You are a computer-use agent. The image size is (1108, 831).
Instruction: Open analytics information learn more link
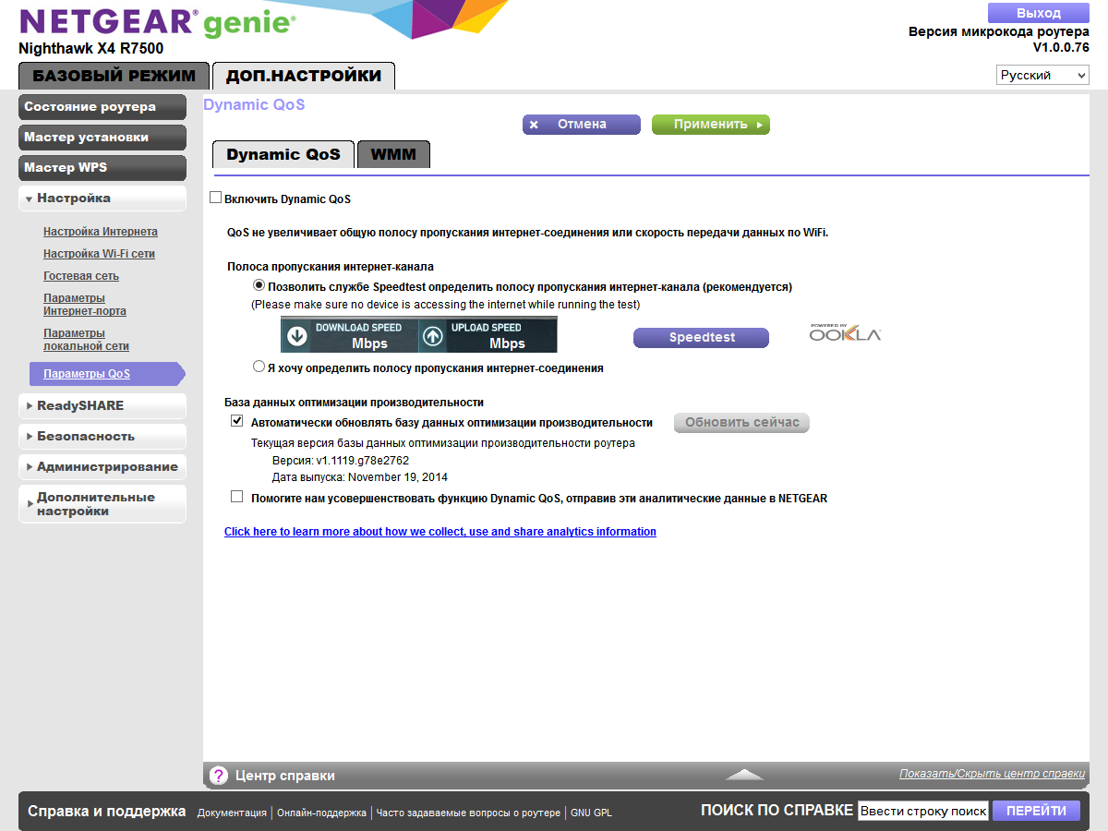pyautogui.click(x=440, y=532)
